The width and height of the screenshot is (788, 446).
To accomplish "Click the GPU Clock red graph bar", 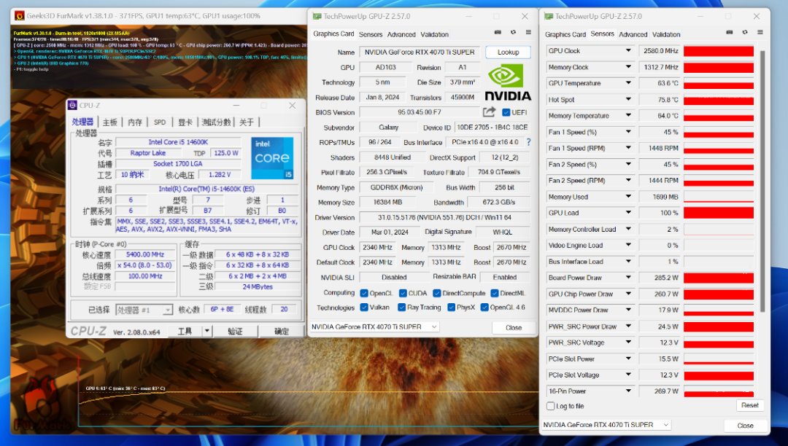I will click(x=719, y=51).
